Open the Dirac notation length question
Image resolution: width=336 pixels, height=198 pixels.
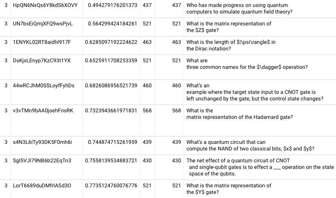click(x=230, y=46)
